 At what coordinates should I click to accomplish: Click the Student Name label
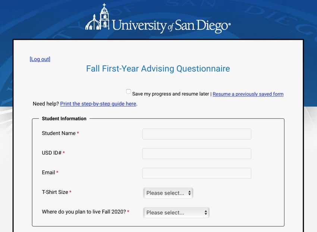click(59, 133)
